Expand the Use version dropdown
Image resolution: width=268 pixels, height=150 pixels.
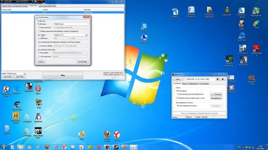[x=86, y=35]
